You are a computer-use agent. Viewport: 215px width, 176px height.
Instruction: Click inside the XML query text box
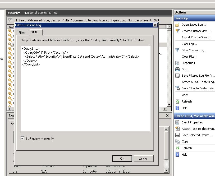coord(86,89)
